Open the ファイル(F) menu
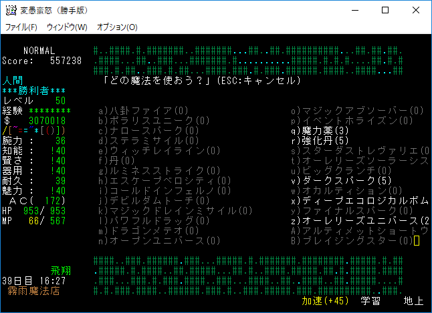Viewport: 432px width, 313px height. pos(21,27)
